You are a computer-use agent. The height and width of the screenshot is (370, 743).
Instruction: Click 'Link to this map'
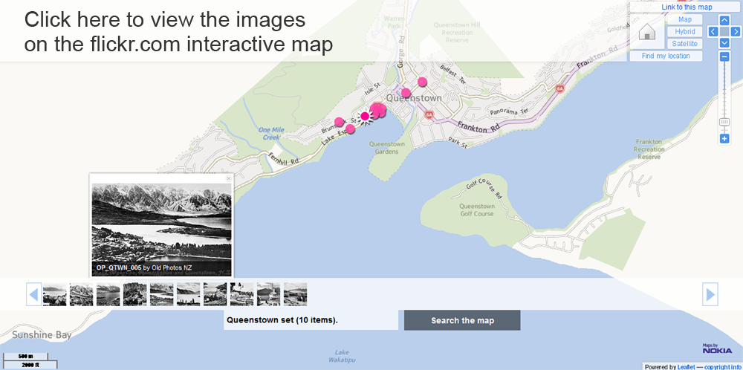(x=686, y=7)
